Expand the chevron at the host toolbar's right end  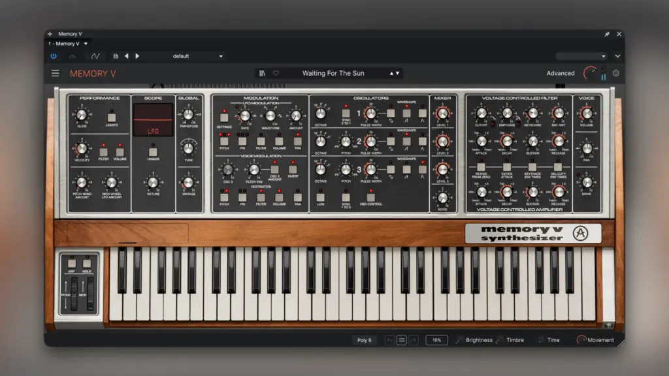(x=617, y=56)
